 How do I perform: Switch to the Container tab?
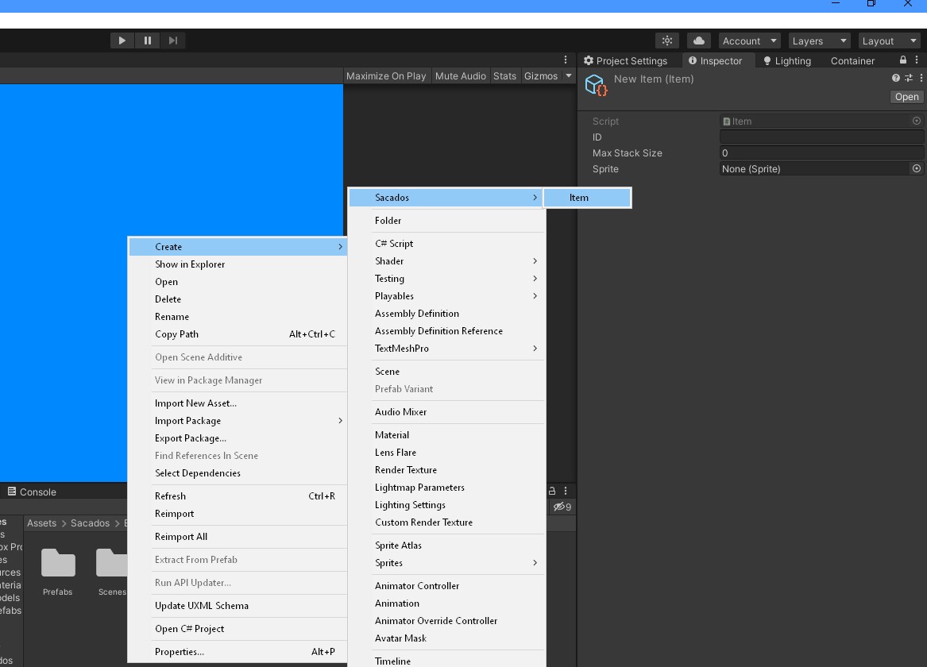[x=852, y=61]
